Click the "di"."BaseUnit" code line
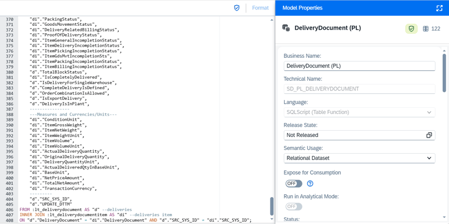Viewport: 449px width, 224px height. 49,172
